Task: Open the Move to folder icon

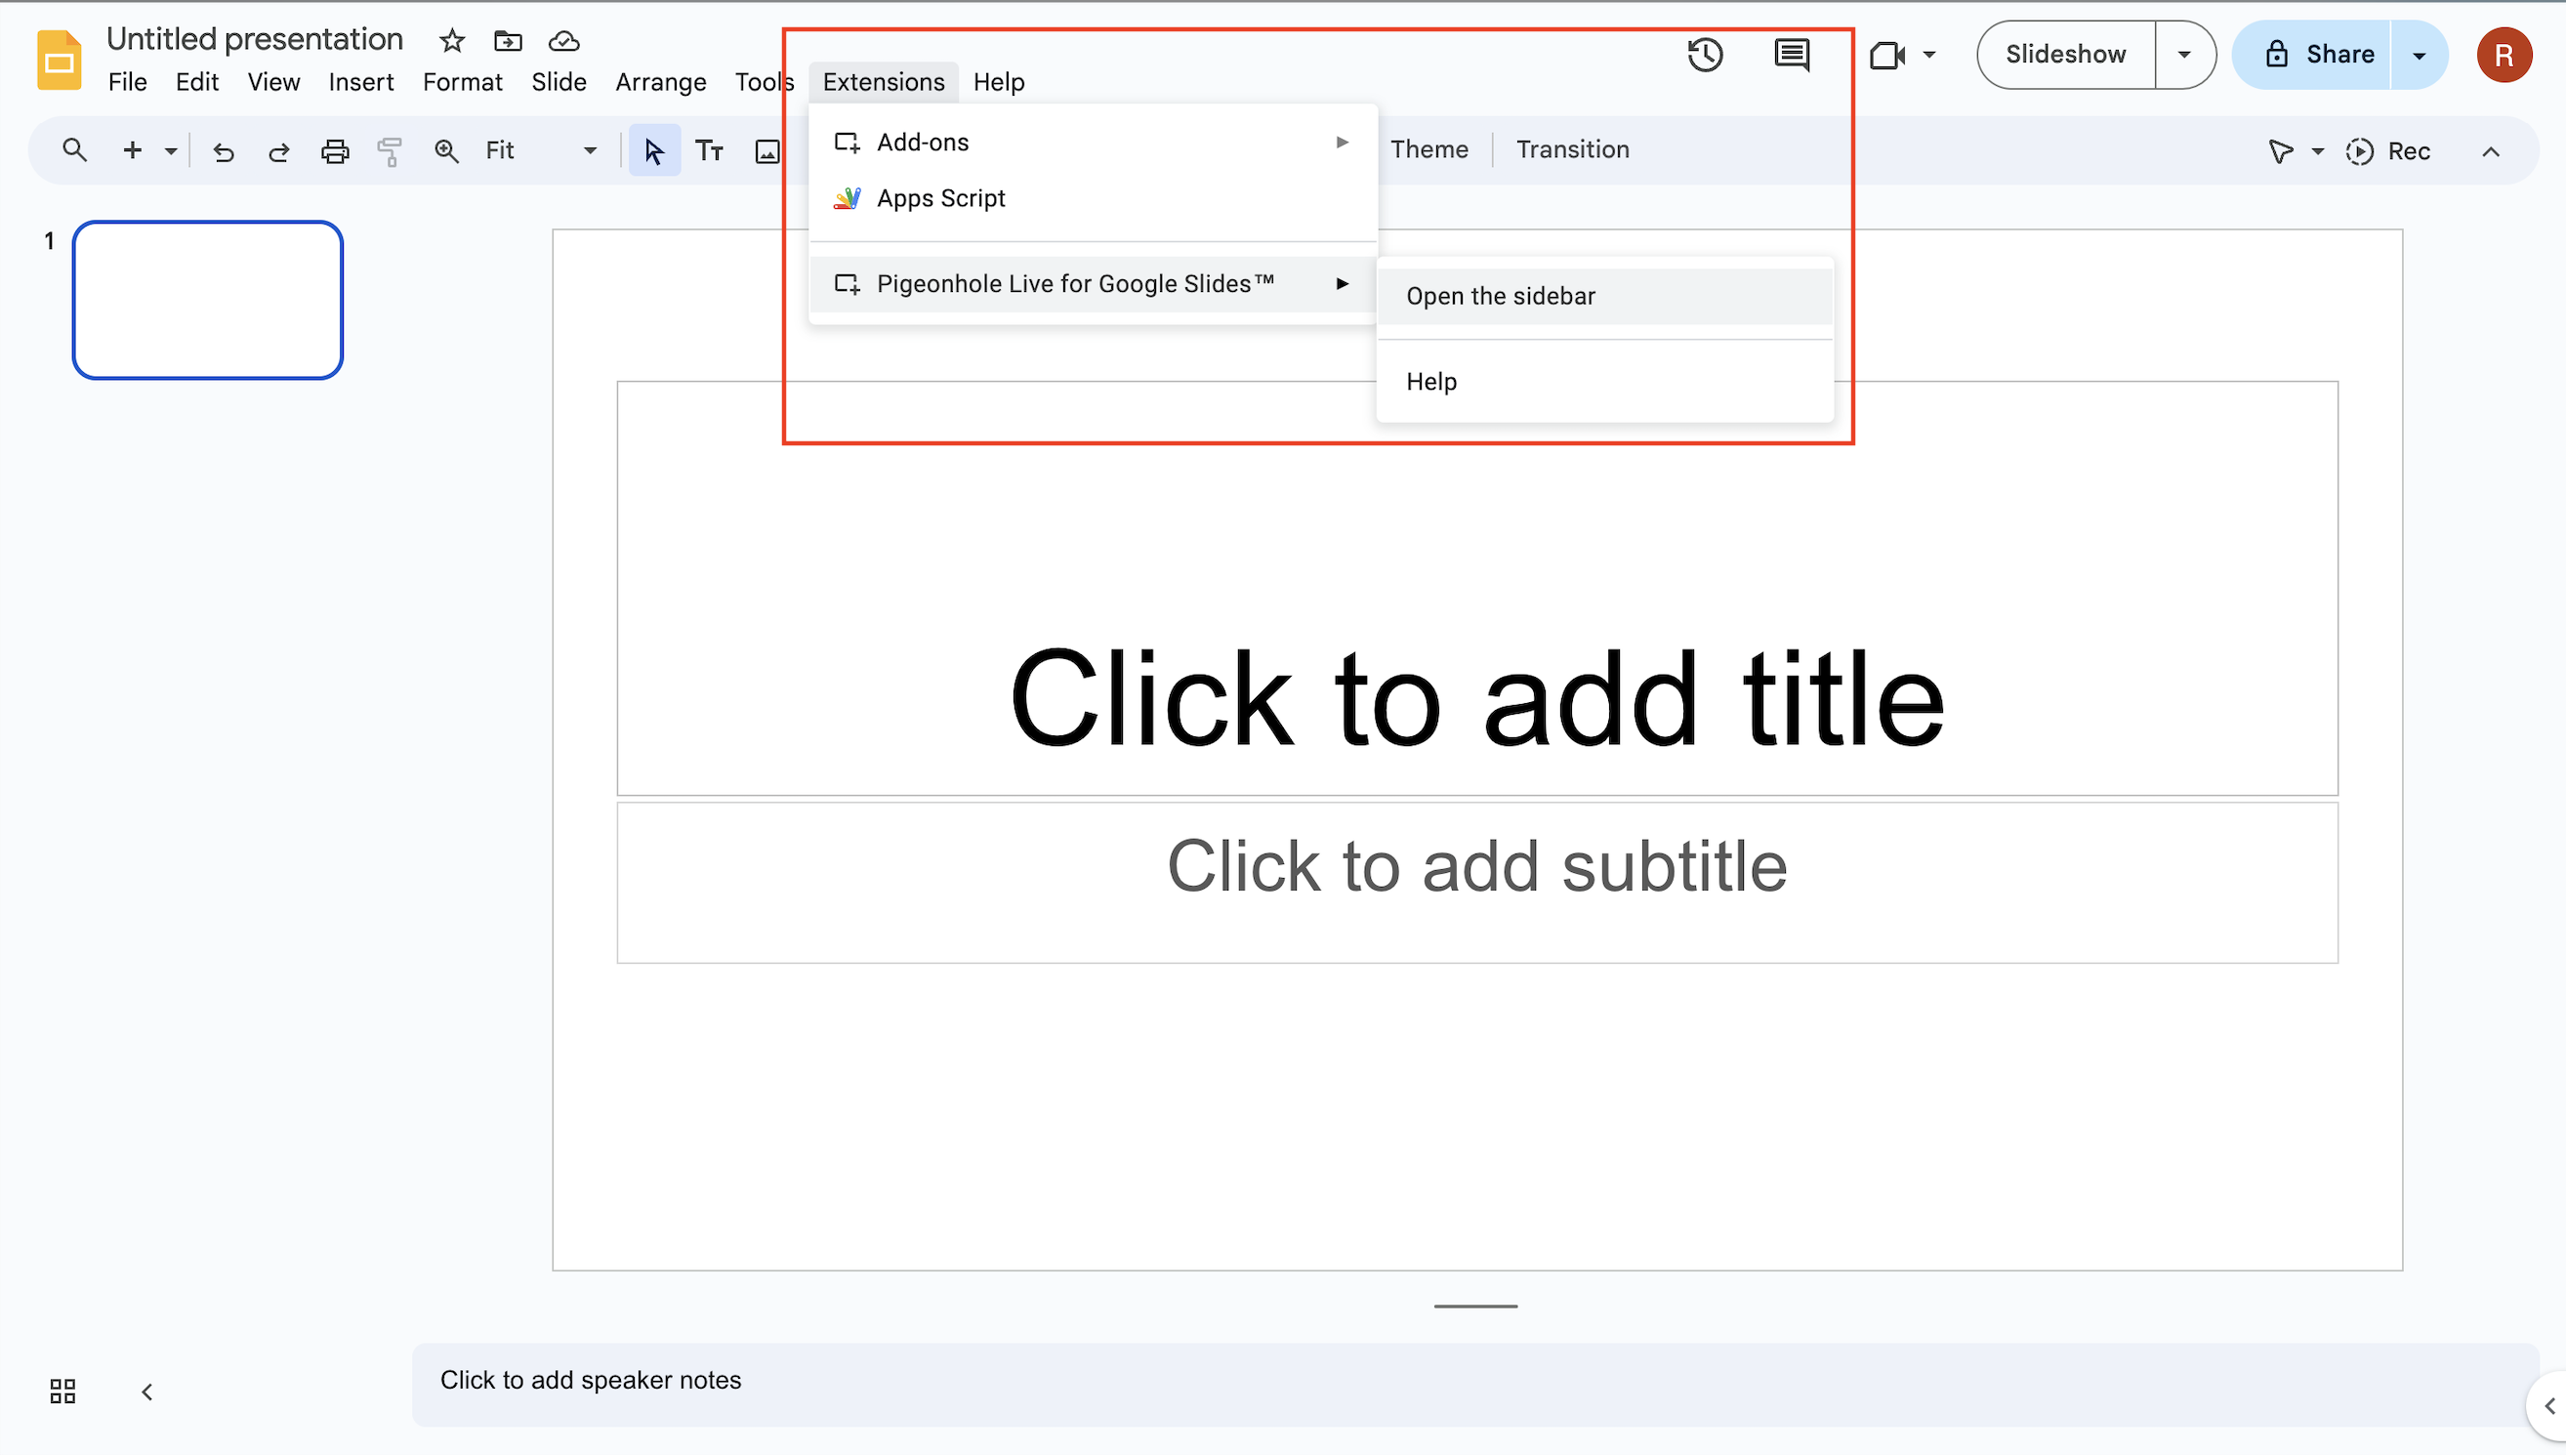Action: [508, 40]
